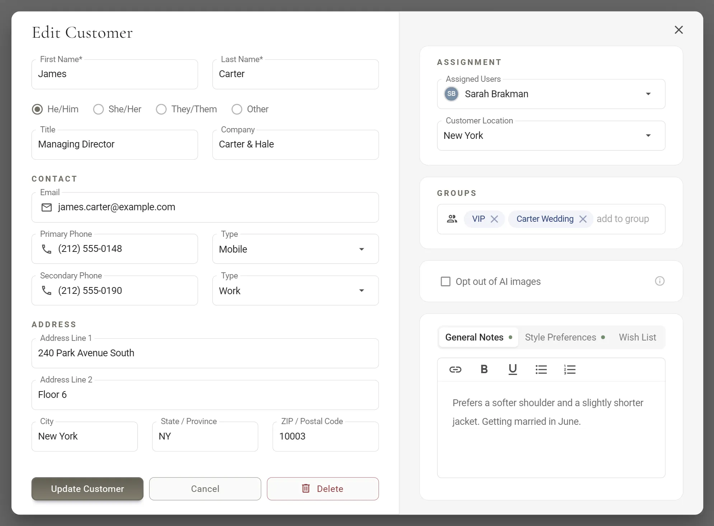
Task: Open the Customer Location dropdown
Action: pyautogui.click(x=551, y=136)
